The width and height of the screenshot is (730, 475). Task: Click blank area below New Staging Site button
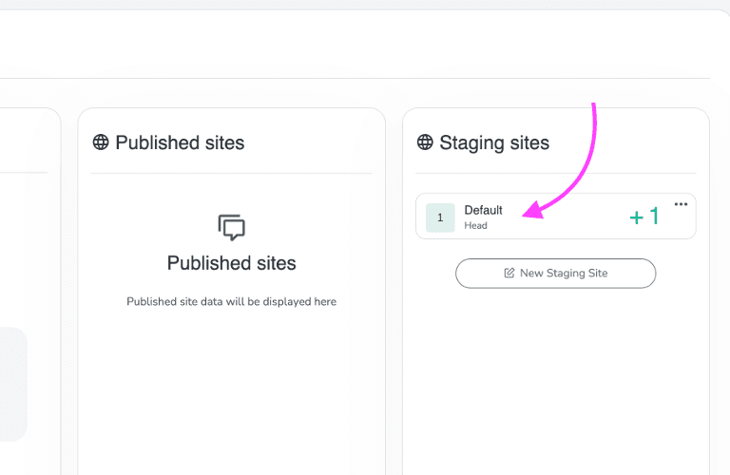[x=555, y=380]
